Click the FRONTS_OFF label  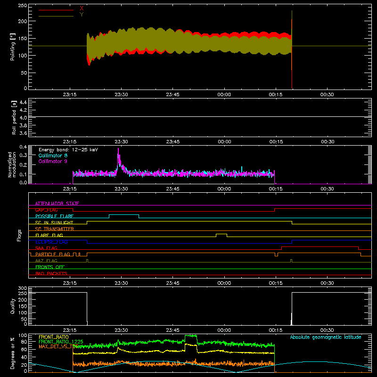(50, 267)
